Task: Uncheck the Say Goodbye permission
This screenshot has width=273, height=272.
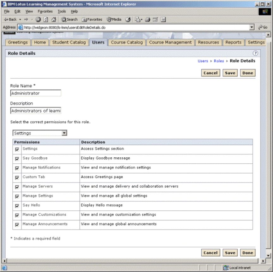Action: 17,159
